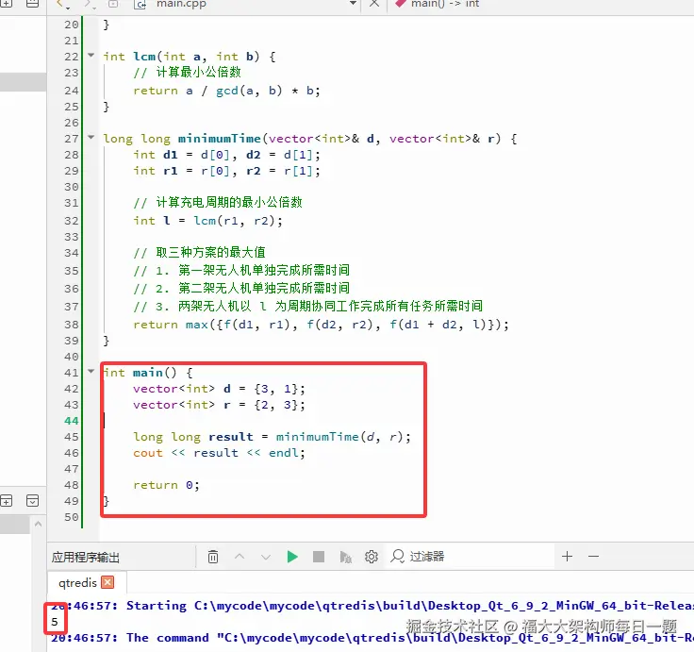Click the 'int l = lcm(r1, r2);' line
694x652 pixels.
click(x=207, y=221)
